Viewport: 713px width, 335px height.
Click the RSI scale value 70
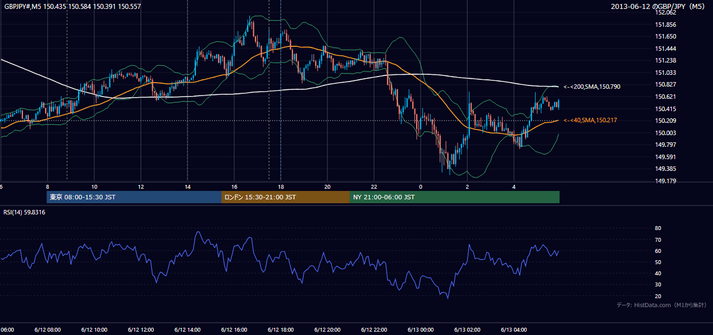(x=658, y=240)
